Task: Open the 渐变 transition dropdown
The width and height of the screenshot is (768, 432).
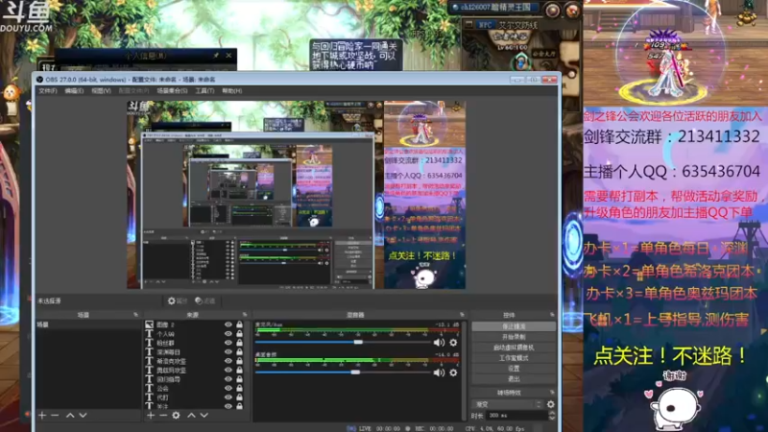Action: tap(508, 404)
